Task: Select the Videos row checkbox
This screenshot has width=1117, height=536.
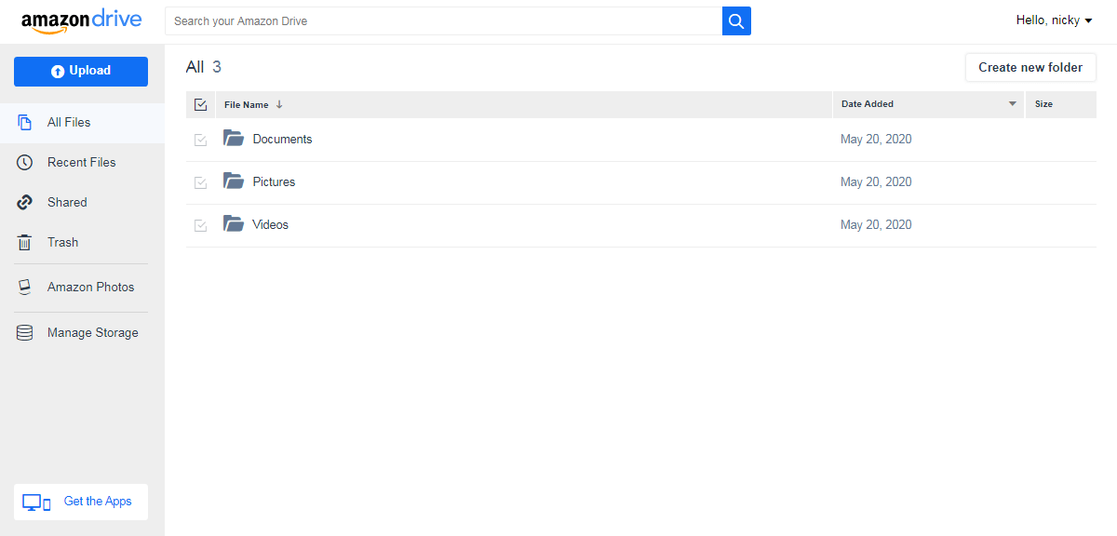Action: click(x=200, y=224)
